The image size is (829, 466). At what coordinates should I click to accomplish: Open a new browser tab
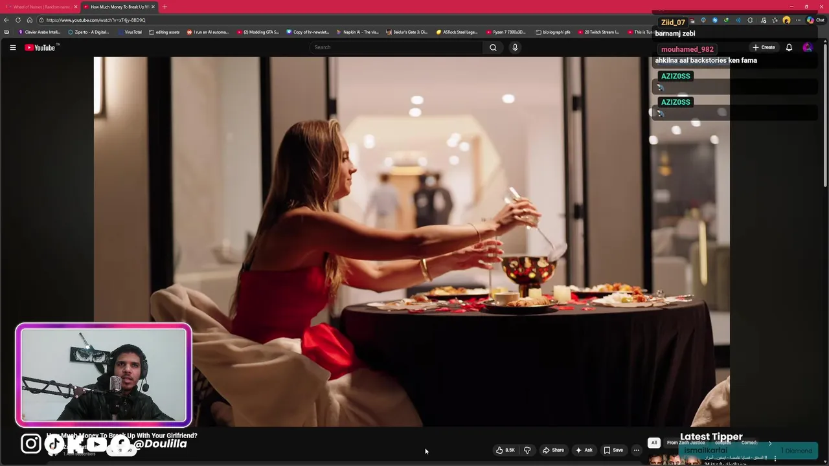click(165, 6)
